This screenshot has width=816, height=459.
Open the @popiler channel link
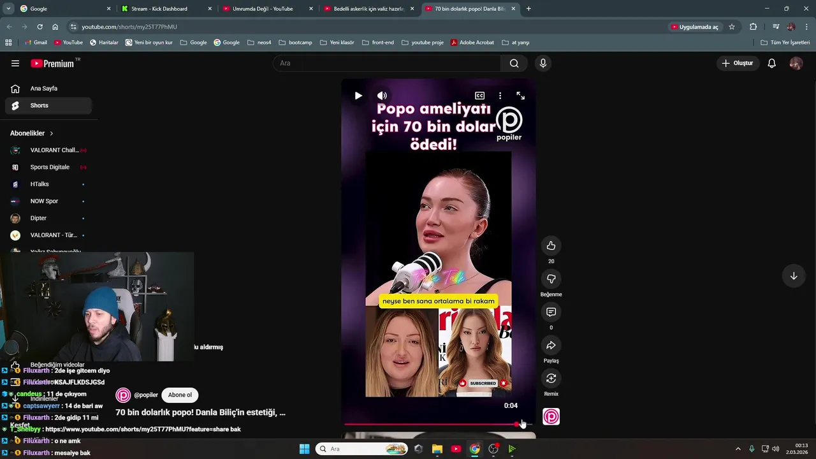(x=146, y=395)
